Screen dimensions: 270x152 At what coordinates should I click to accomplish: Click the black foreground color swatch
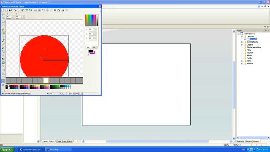[91, 51]
